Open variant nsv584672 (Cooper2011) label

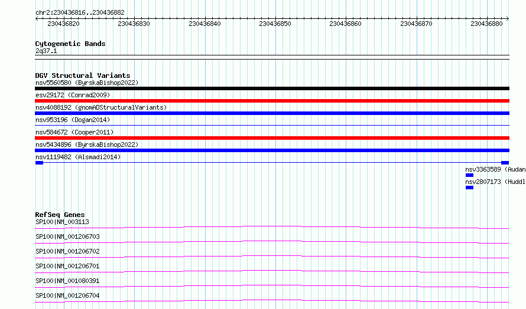pyautogui.click(x=74, y=132)
